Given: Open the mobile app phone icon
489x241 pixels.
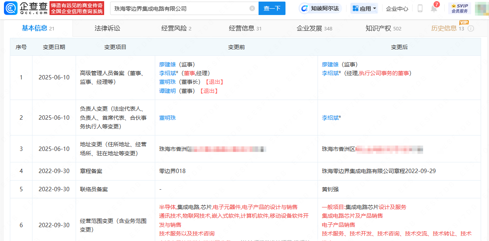Looking at the screenshot, I should [x=420, y=8].
